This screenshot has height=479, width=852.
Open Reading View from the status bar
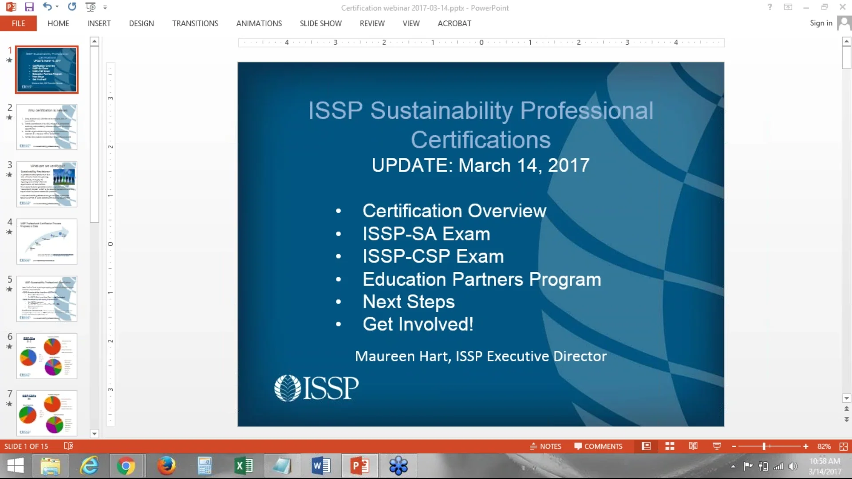tap(694, 446)
